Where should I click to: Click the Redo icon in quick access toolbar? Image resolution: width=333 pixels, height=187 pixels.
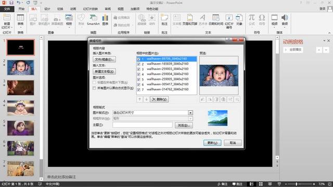28,3
